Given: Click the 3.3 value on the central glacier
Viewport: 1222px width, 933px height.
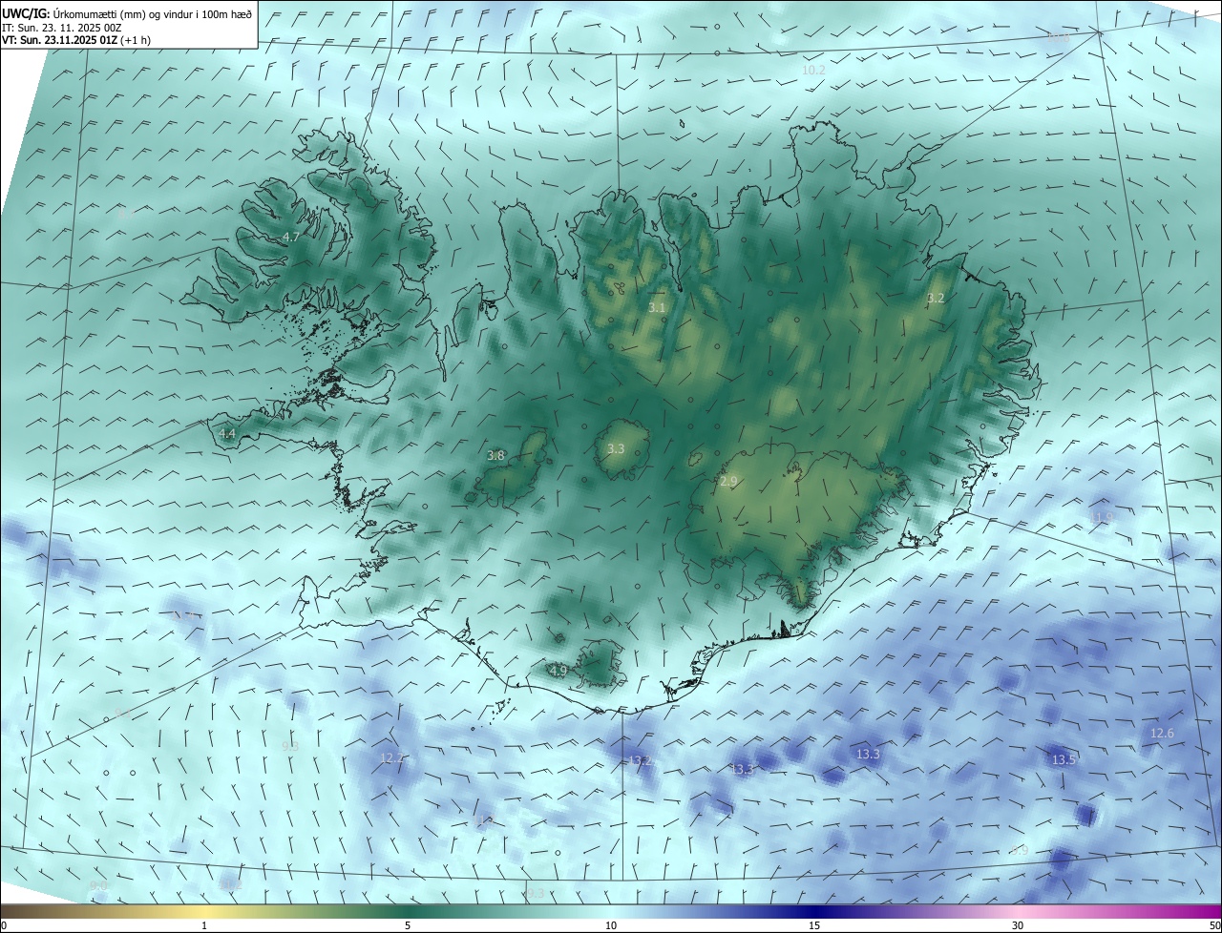Looking at the screenshot, I should pyautogui.click(x=616, y=448).
